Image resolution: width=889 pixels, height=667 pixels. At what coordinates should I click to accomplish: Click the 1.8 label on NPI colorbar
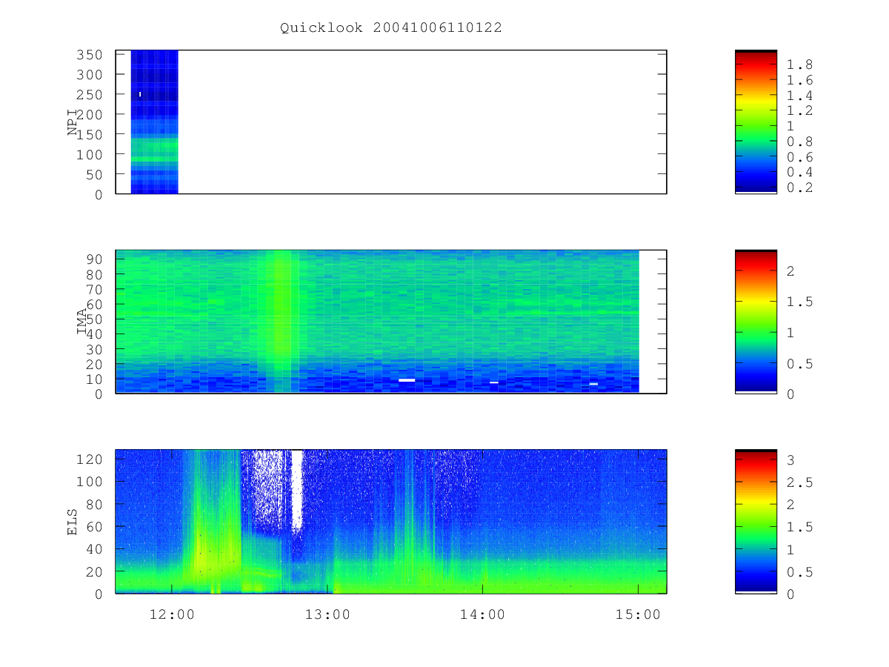click(x=799, y=64)
